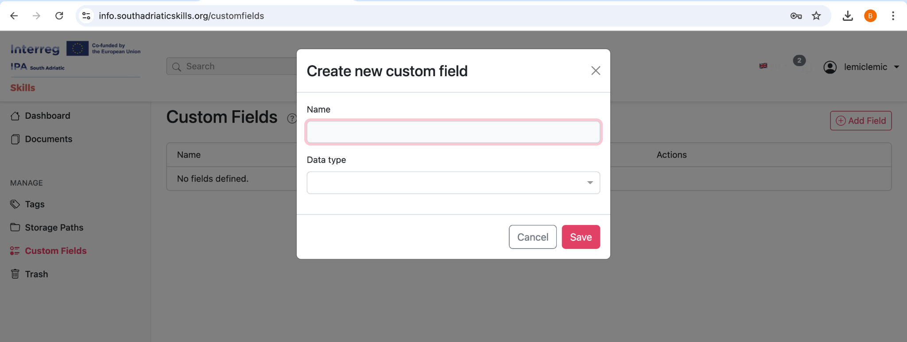Click the search magnifier icon
This screenshot has height=342, width=907.
[177, 66]
